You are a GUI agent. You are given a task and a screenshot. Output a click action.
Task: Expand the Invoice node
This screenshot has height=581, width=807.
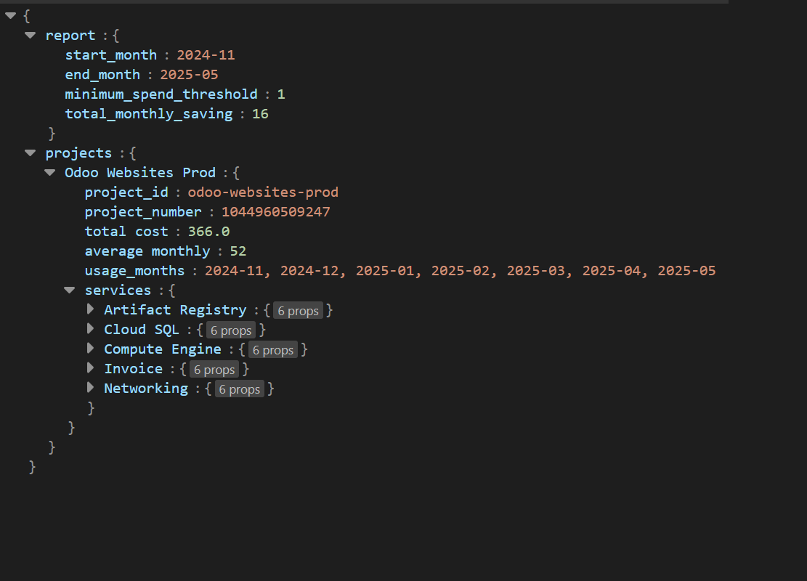point(90,367)
